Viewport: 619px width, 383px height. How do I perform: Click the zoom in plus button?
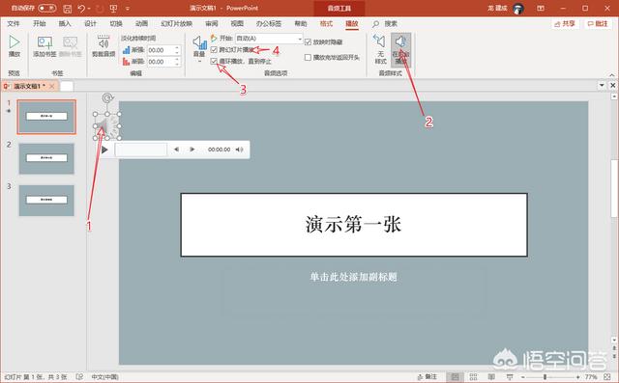coord(577,377)
